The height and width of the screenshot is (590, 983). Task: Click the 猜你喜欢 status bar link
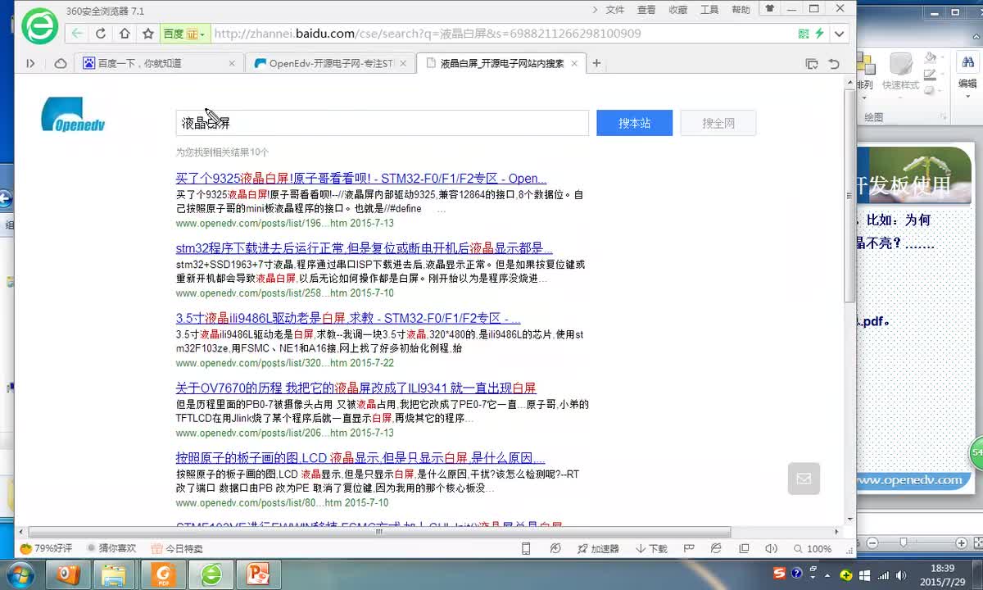tap(111, 548)
